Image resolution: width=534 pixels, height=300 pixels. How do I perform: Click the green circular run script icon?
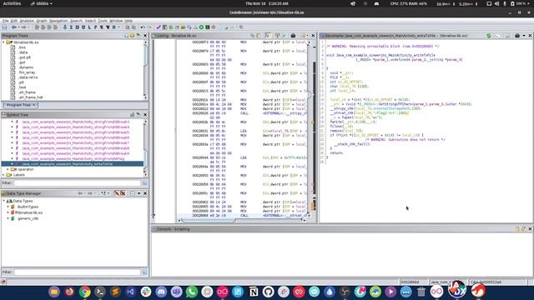[x=201, y=27]
